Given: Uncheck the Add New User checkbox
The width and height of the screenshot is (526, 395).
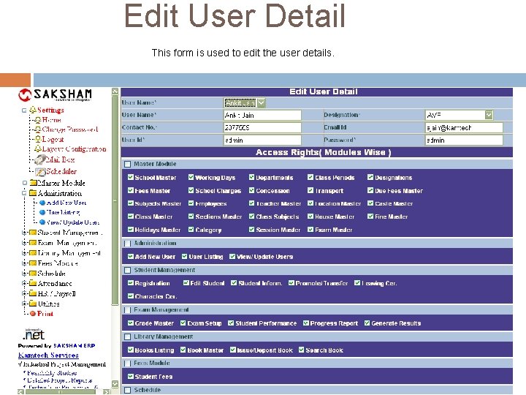Looking at the screenshot, I should point(131,256).
